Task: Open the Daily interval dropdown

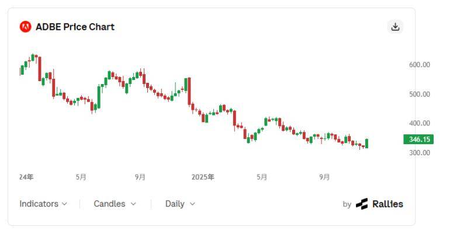Action: [x=180, y=204]
